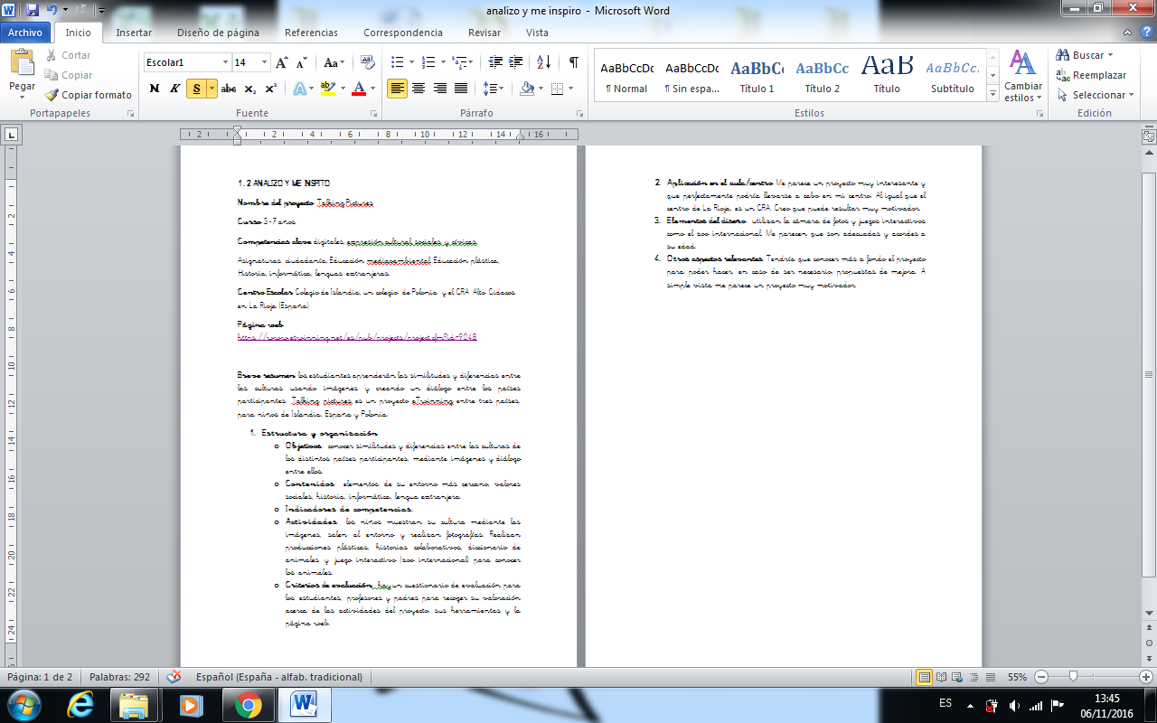The image size is (1157, 723).
Task: Click the superscript button
Action: tap(271, 89)
